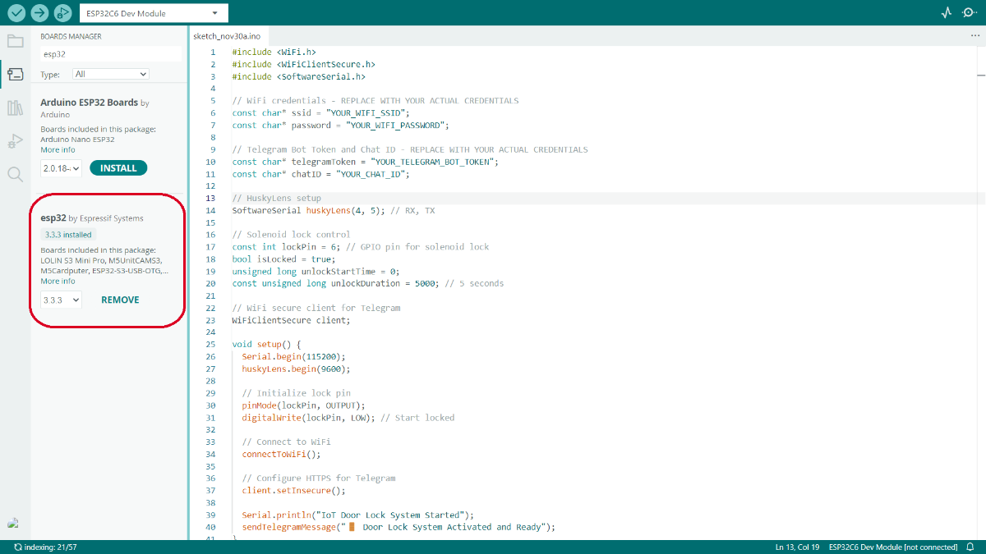Click the Verify sketch checkmark icon
This screenshot has height=554, width=986.
(x=16, y=13)
